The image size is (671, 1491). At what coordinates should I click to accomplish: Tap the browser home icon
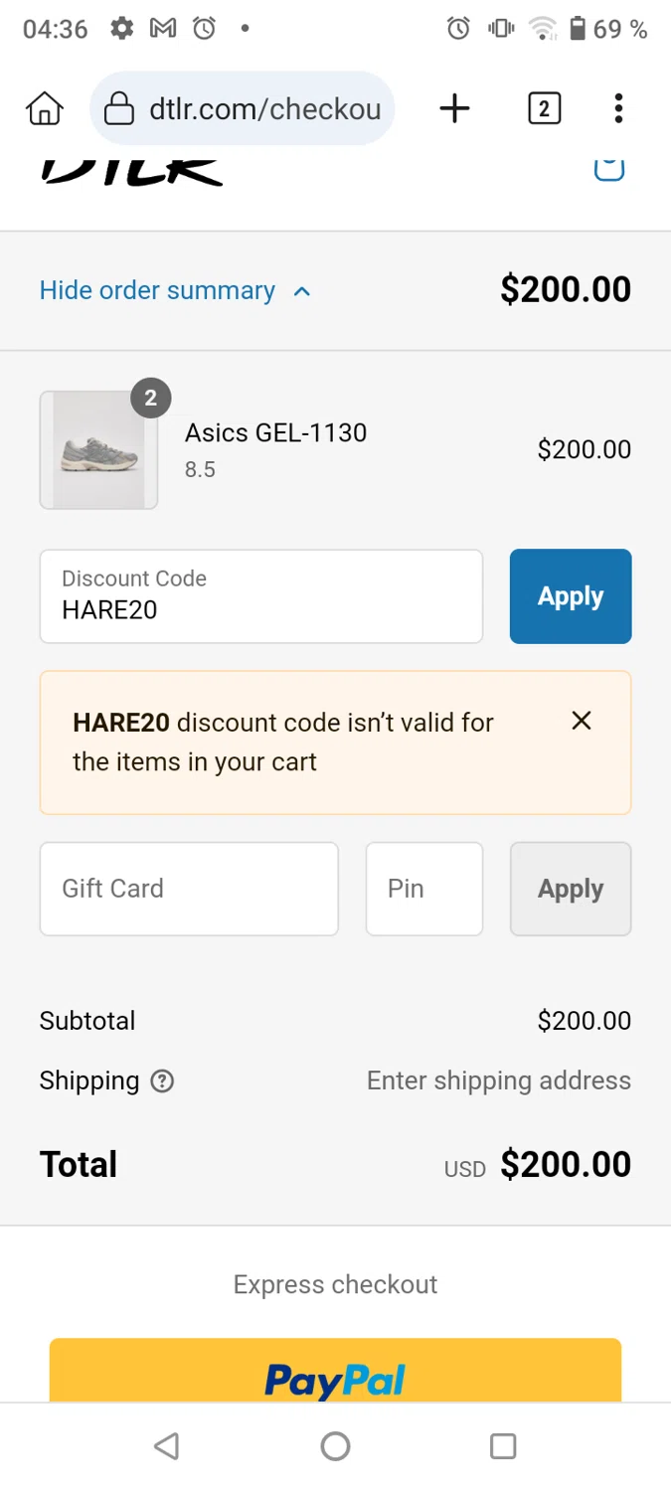coord(45,108)
